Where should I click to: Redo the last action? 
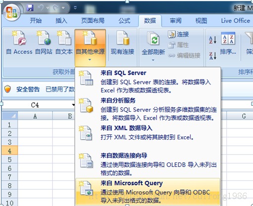pos(56,8)
